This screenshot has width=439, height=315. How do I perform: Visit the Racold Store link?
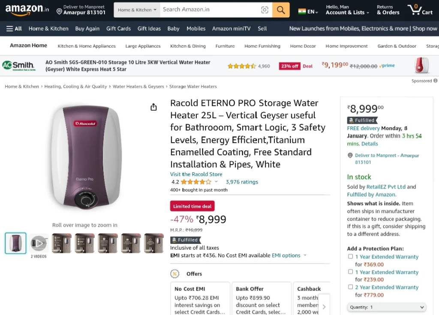coord(196,174)
